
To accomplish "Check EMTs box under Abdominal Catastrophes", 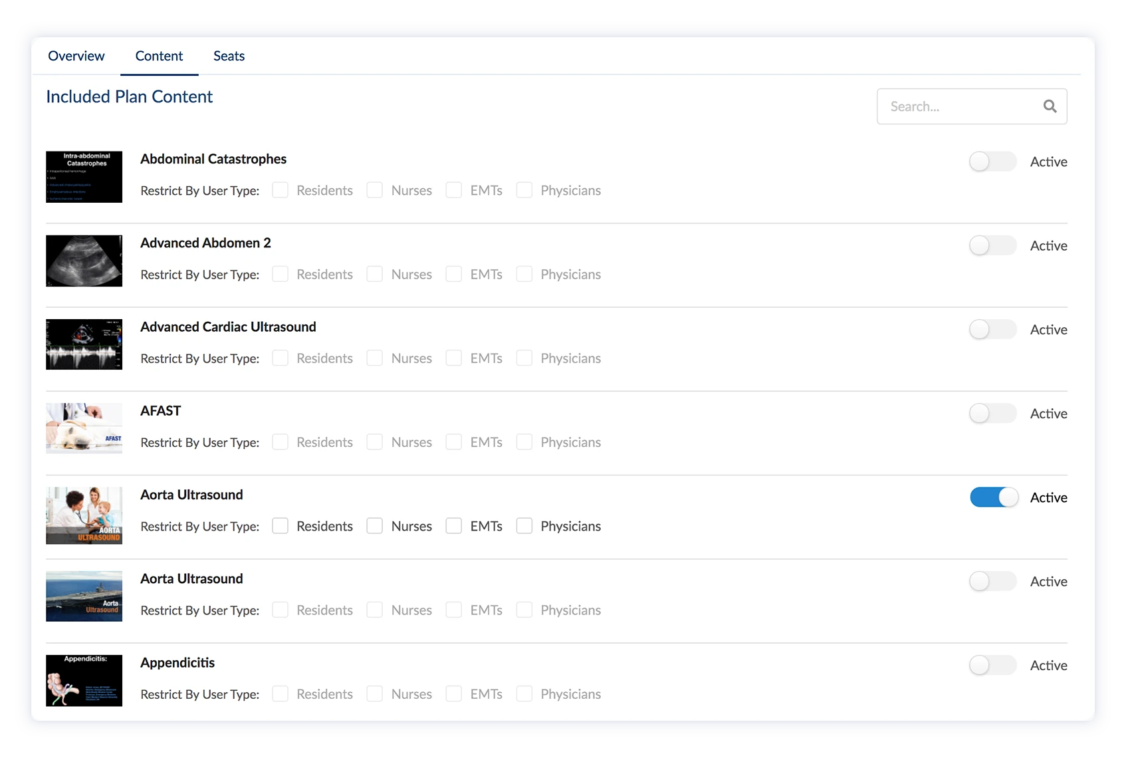I will click(x=454, y=190).
